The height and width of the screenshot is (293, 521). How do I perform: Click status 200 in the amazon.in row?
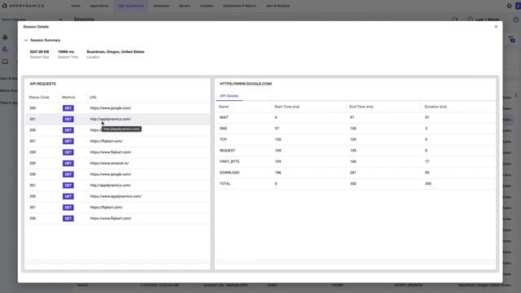tap(33, 163)
